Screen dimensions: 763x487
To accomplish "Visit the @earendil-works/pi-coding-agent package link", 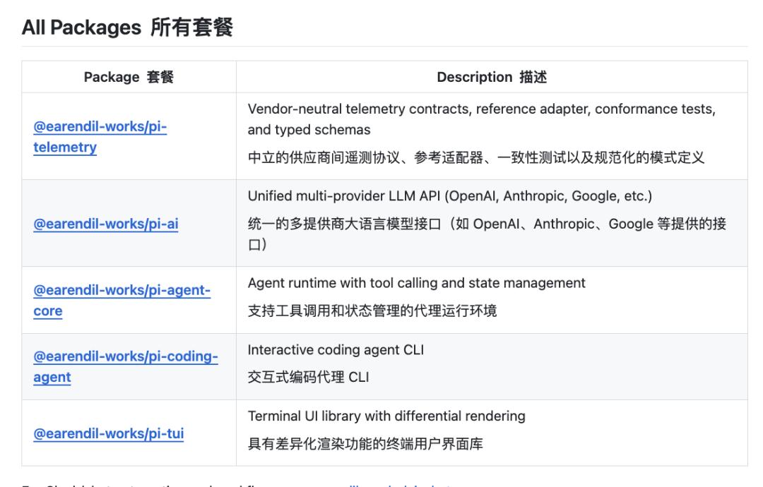I will tap(126, 366).
